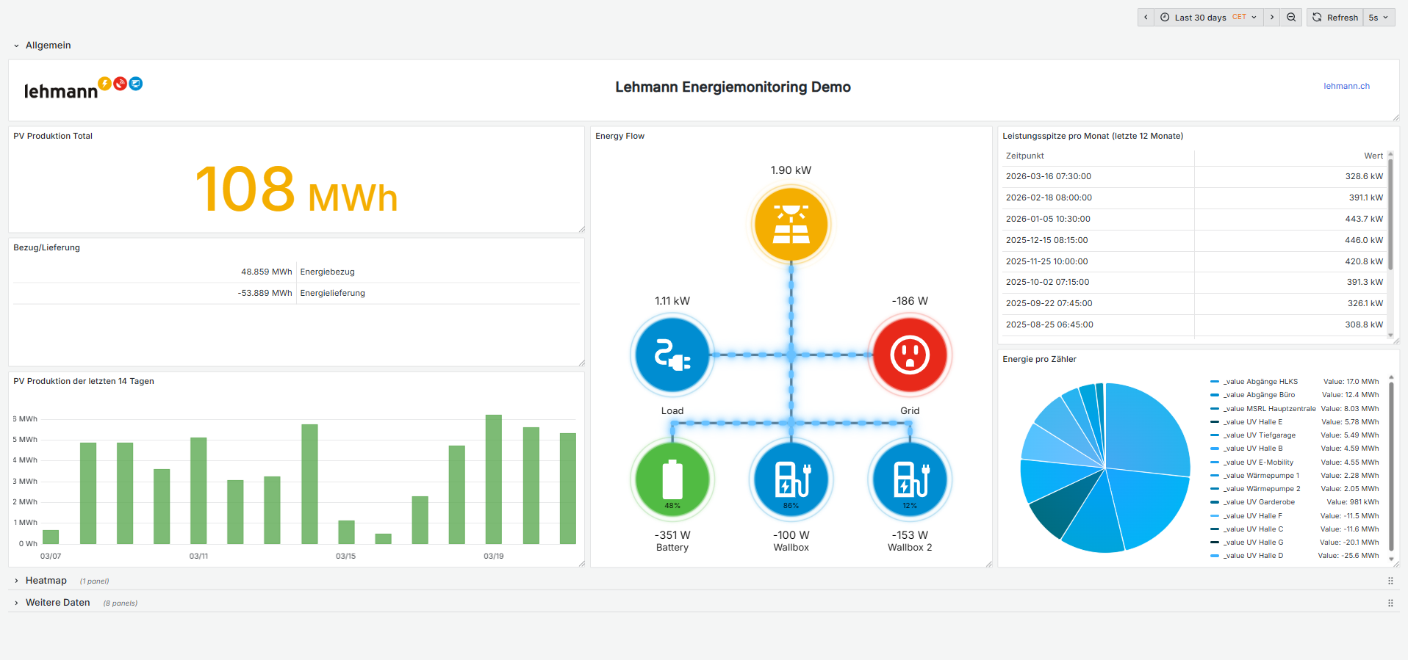Open the lehmann.ch link
The width and height of the screenshot is (1408, 660).
pyautogui.click(x=1346, y=86)
